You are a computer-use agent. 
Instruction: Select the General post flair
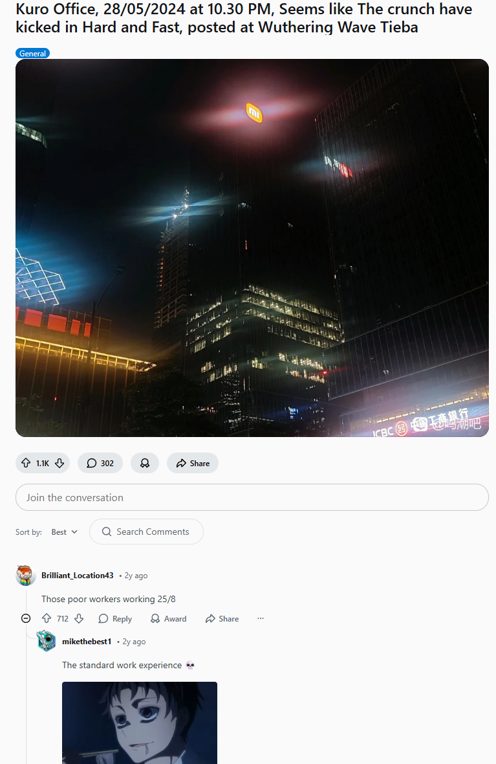tap(32, 54)
